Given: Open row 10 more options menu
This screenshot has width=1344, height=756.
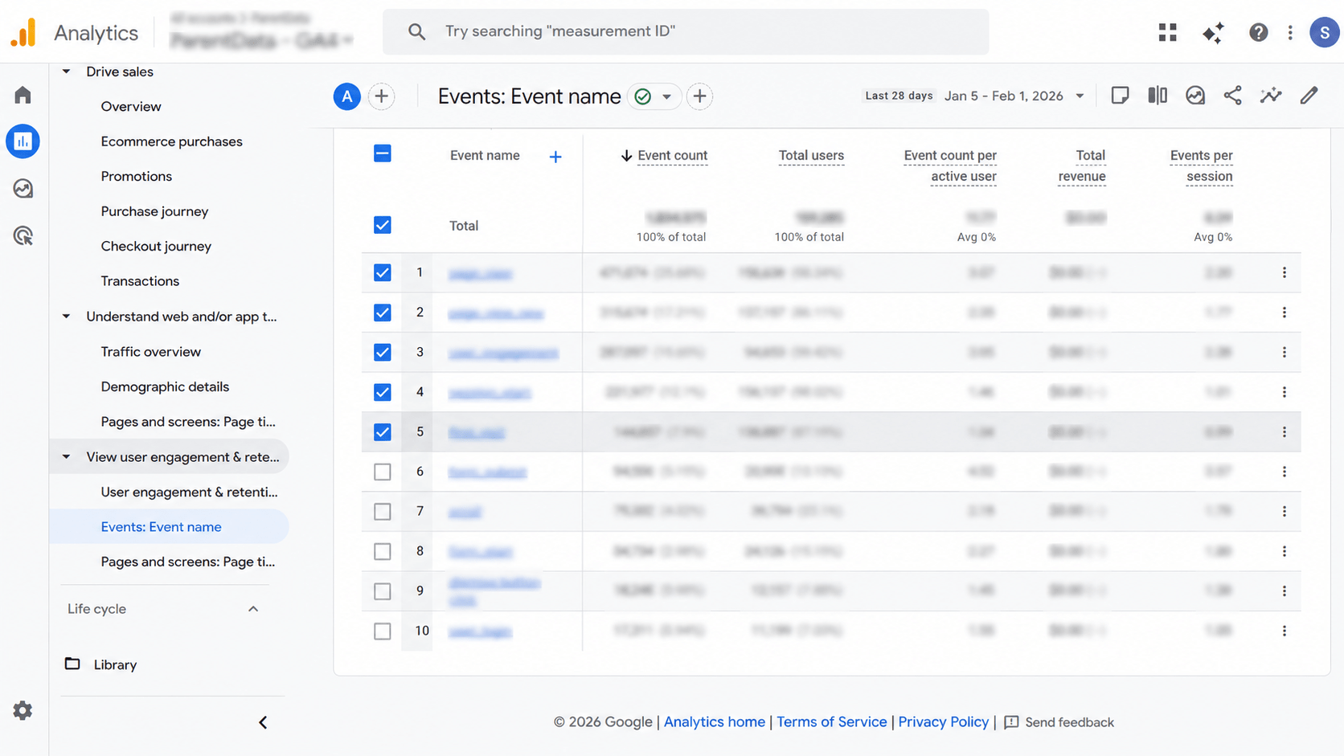Looking at the screenshot, I should pos(1284,631).
